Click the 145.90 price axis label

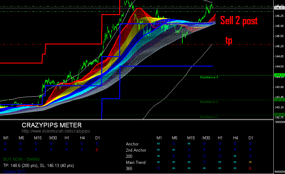279,26
